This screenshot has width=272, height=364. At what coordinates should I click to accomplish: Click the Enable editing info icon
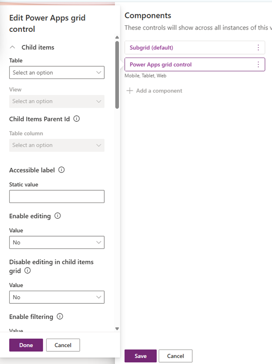pos(58,216)
